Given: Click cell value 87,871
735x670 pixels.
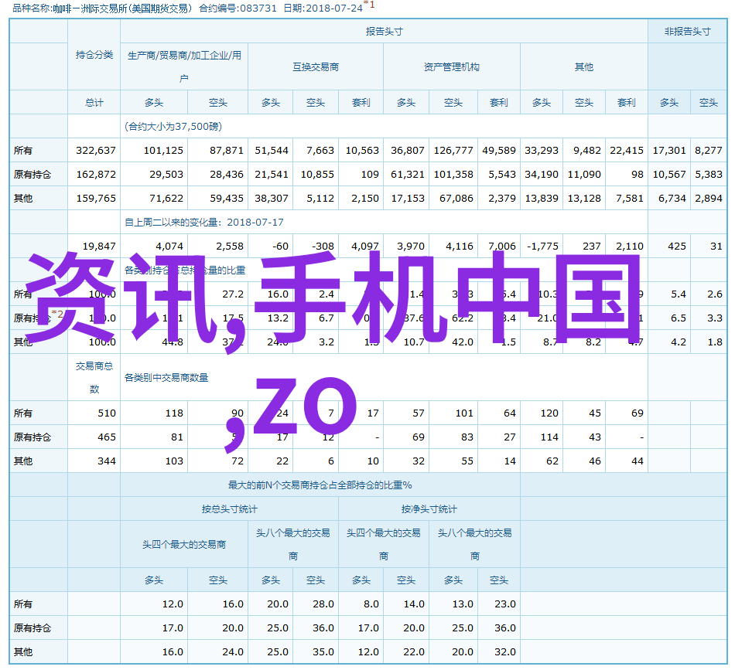Looking at the screenshot, I should [x=227, y=150].
